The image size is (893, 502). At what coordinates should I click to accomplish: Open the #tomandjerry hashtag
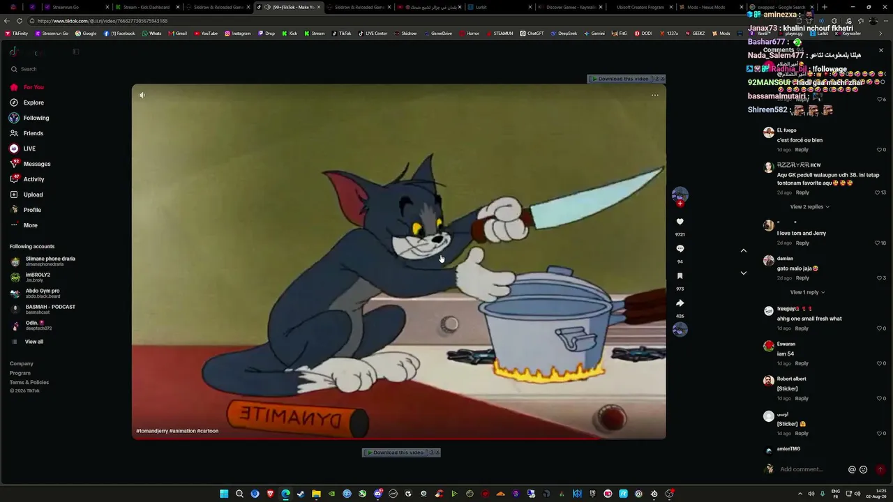pos(152,431)
